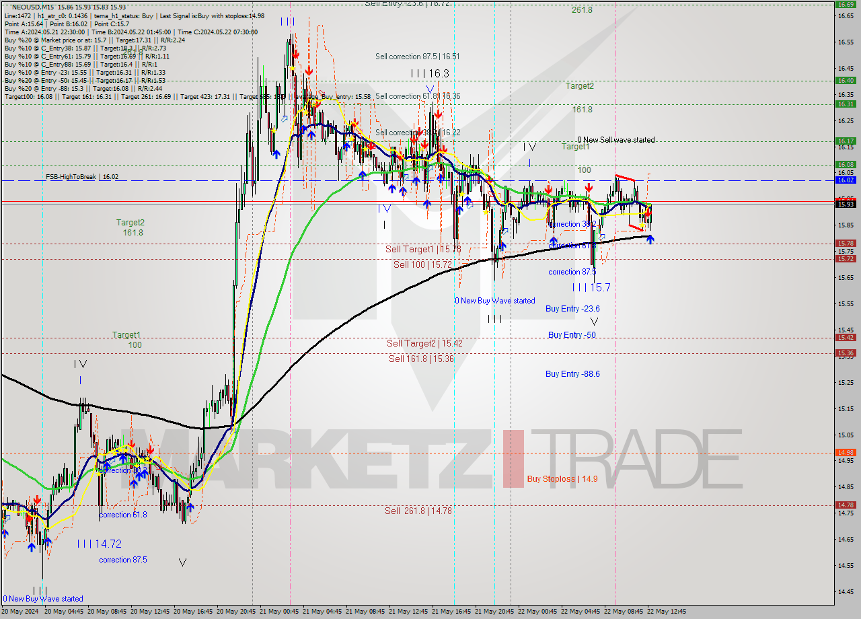Image resolution: width=861 pixels, height=619 pixels.
Task: Click the 16.17 price tag on axis
Action: (845, 141)
